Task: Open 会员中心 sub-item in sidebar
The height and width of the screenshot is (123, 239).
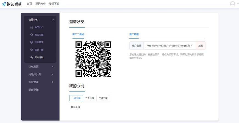Action: coord(39,27)
